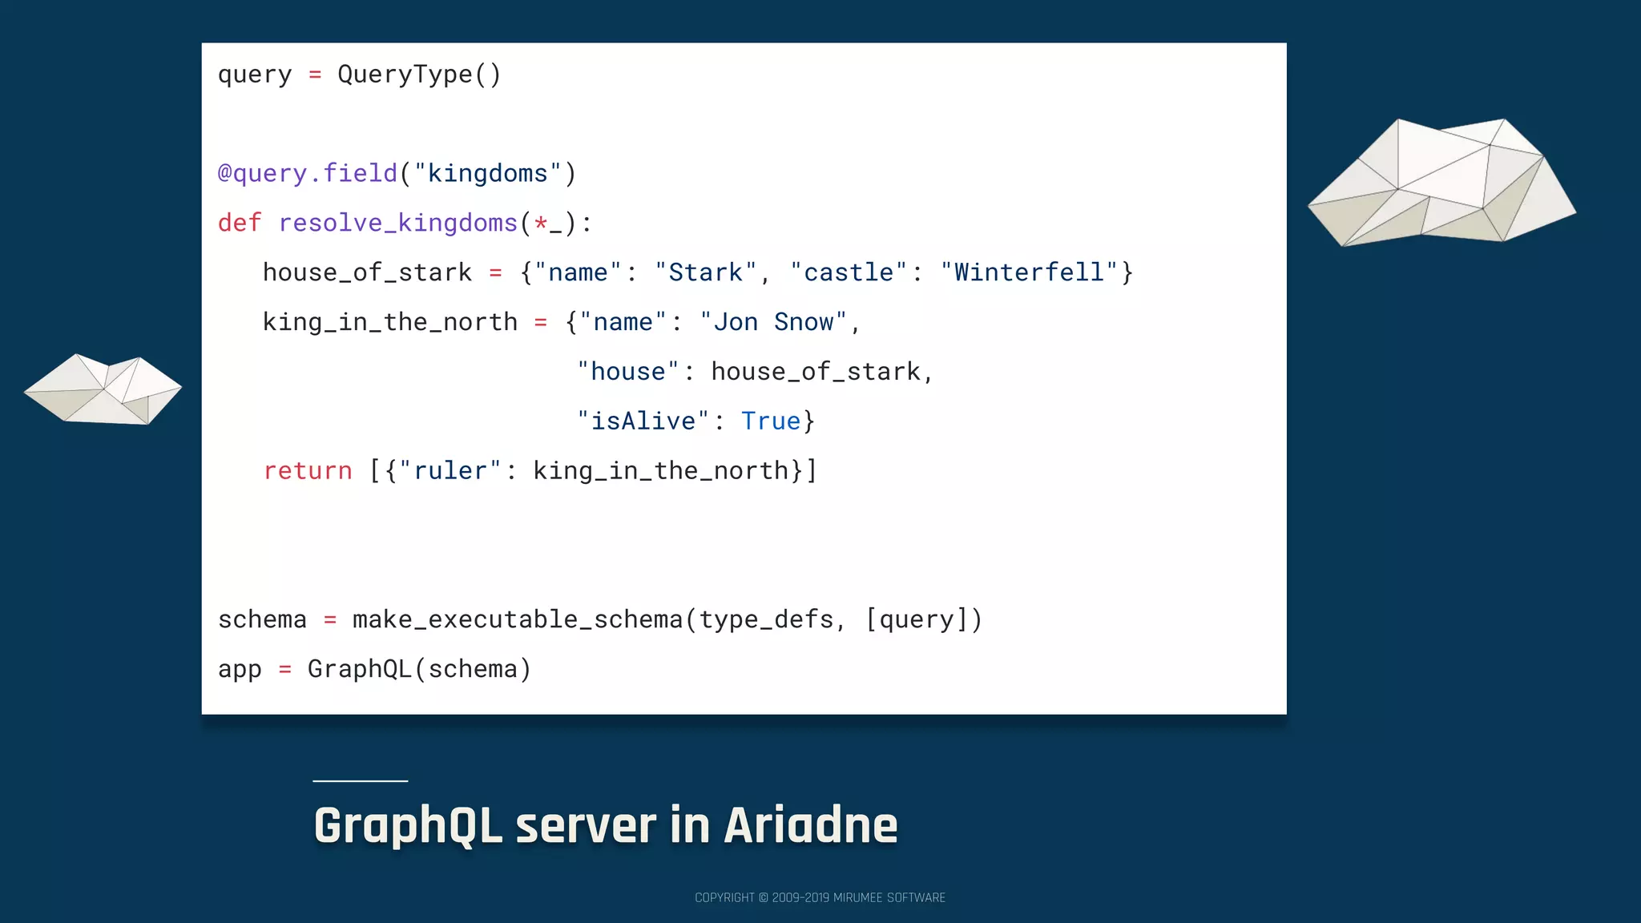The image size is (1641, 923).
Task: Click the king_in_the_north variable assignment
Action: (x=389, y=322)
